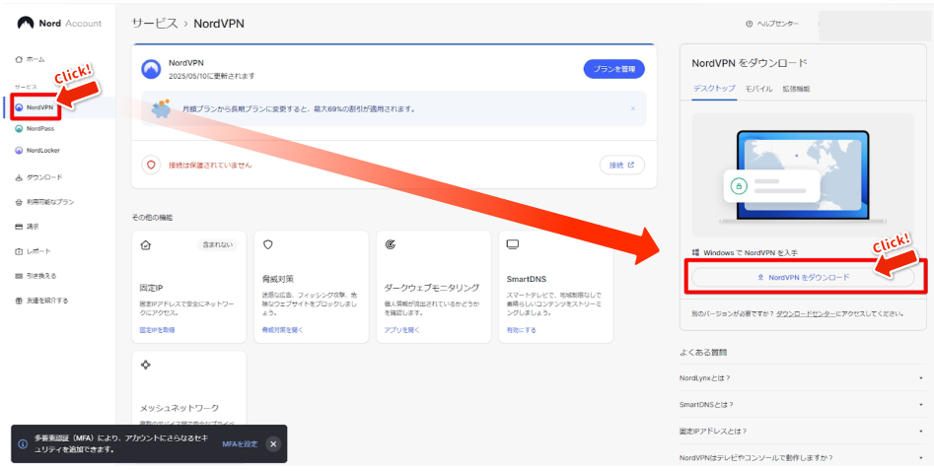
Task: Expand the 固定IPアドレスとは？ question
Action: click(801, 431)
